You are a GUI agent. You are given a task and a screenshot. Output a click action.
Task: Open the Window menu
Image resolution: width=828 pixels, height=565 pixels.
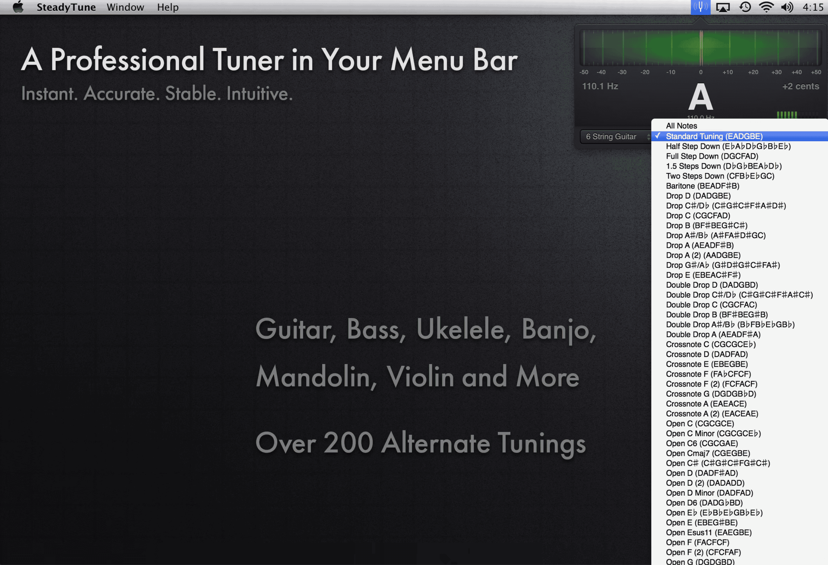125,7
